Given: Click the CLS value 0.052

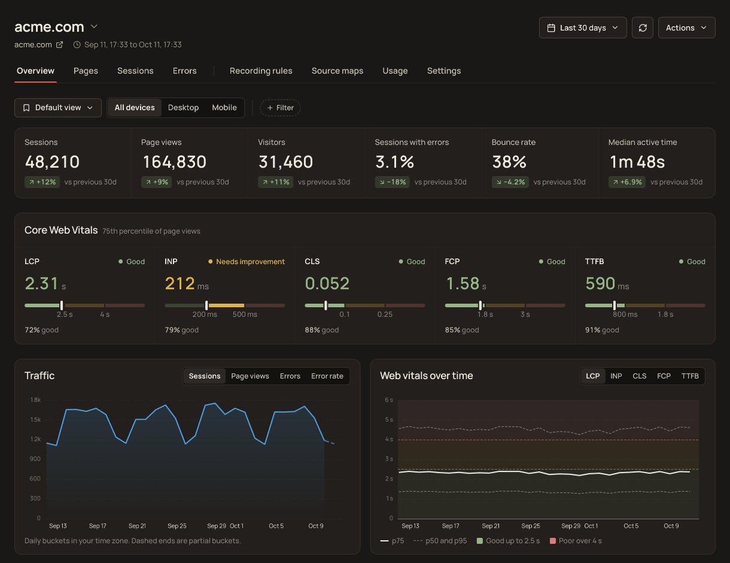Looking at the screenshot, I should [x=327, y=283].
